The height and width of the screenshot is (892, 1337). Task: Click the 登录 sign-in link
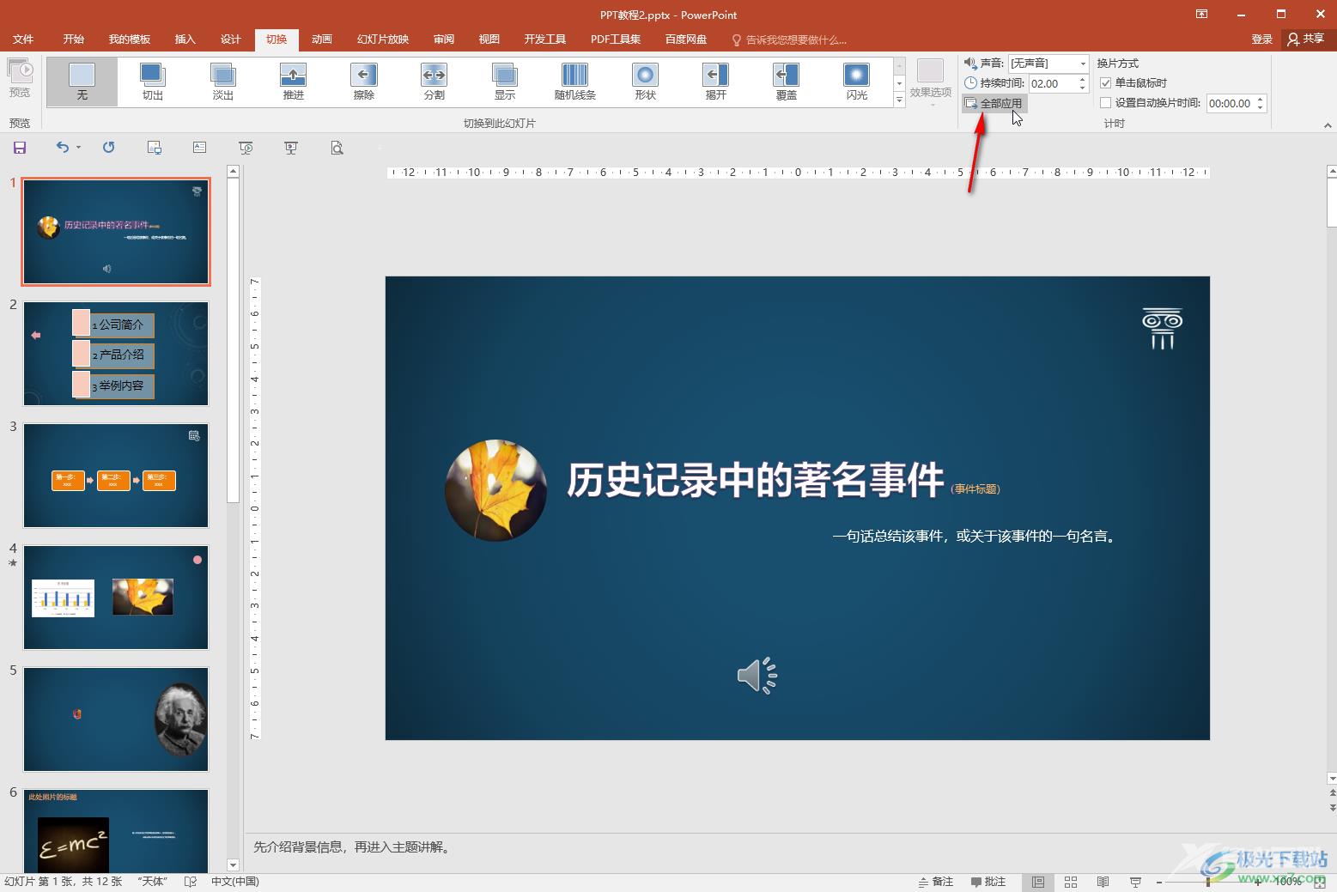coord(1262,39)
